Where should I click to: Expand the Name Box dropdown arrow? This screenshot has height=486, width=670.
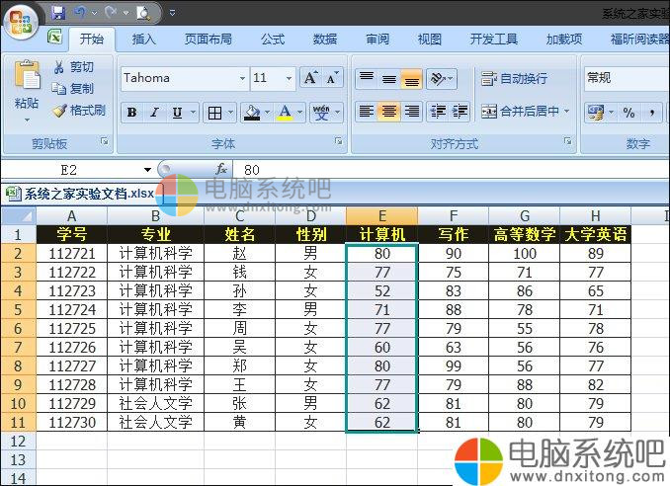[x=147, y=170]
